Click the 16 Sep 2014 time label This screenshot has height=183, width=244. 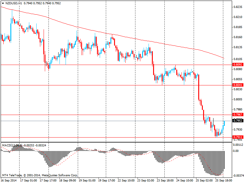(x=9, y=181)
